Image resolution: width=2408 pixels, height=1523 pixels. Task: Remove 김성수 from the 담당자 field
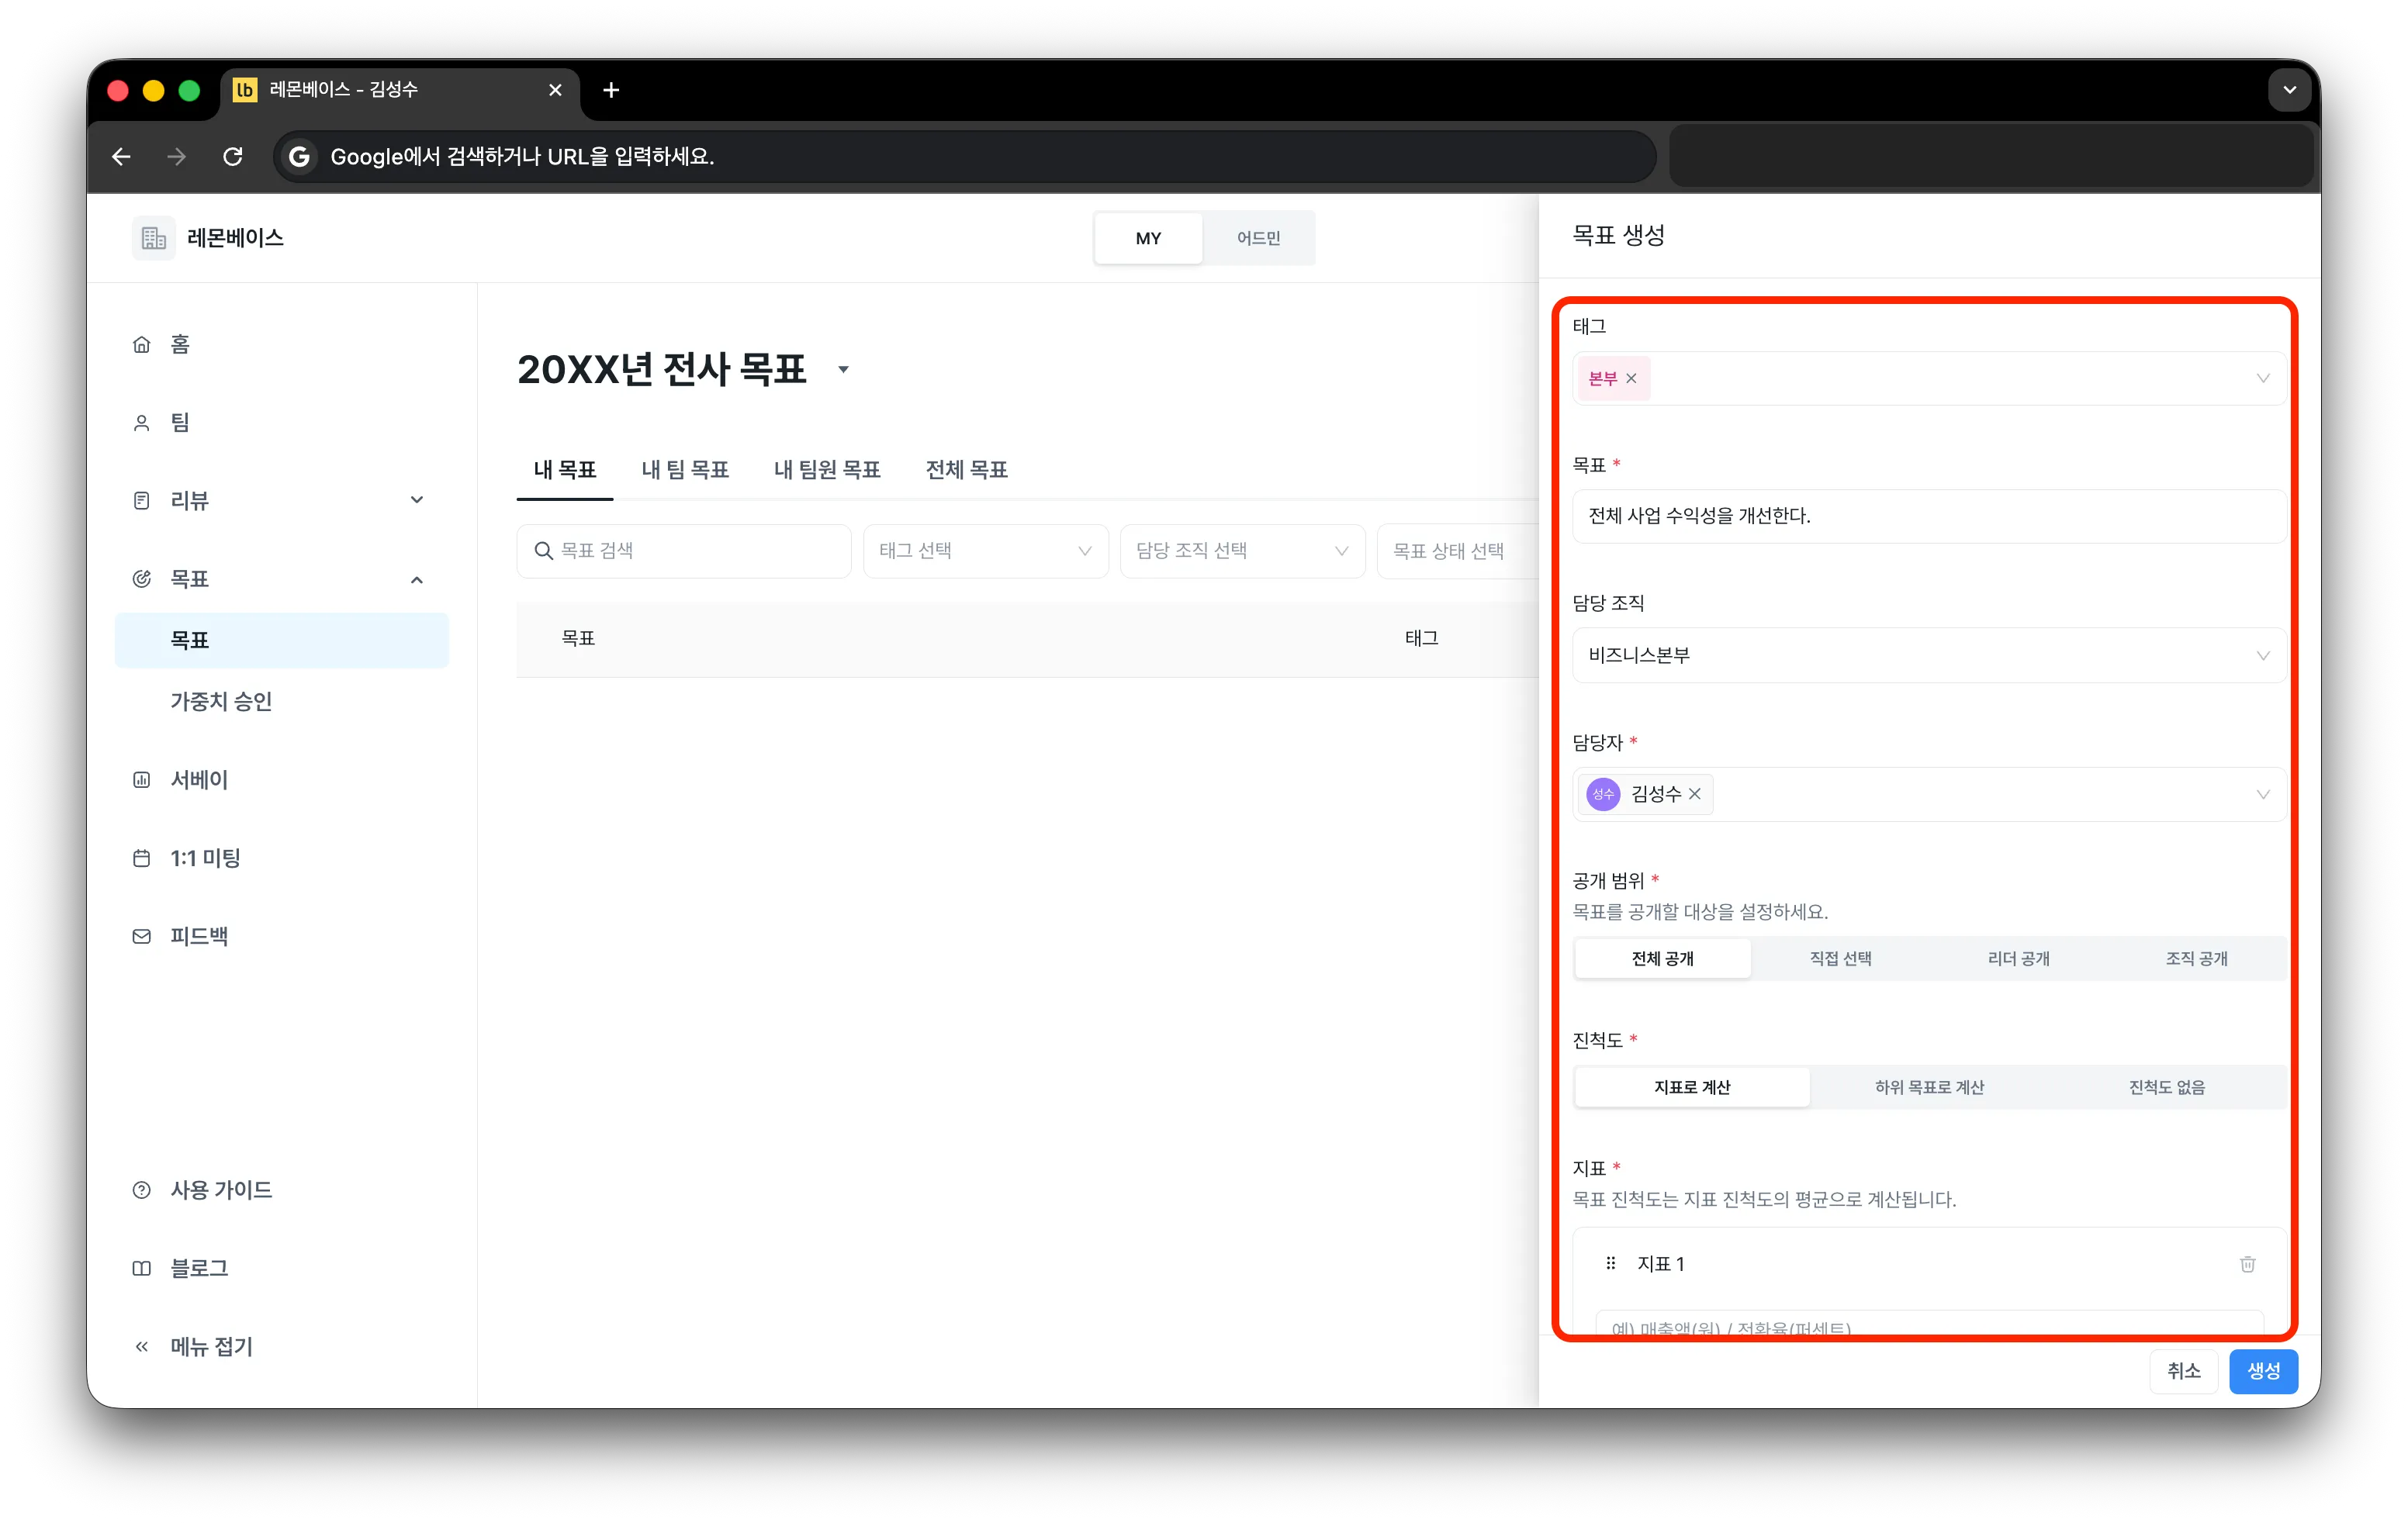pos(1694,795)
